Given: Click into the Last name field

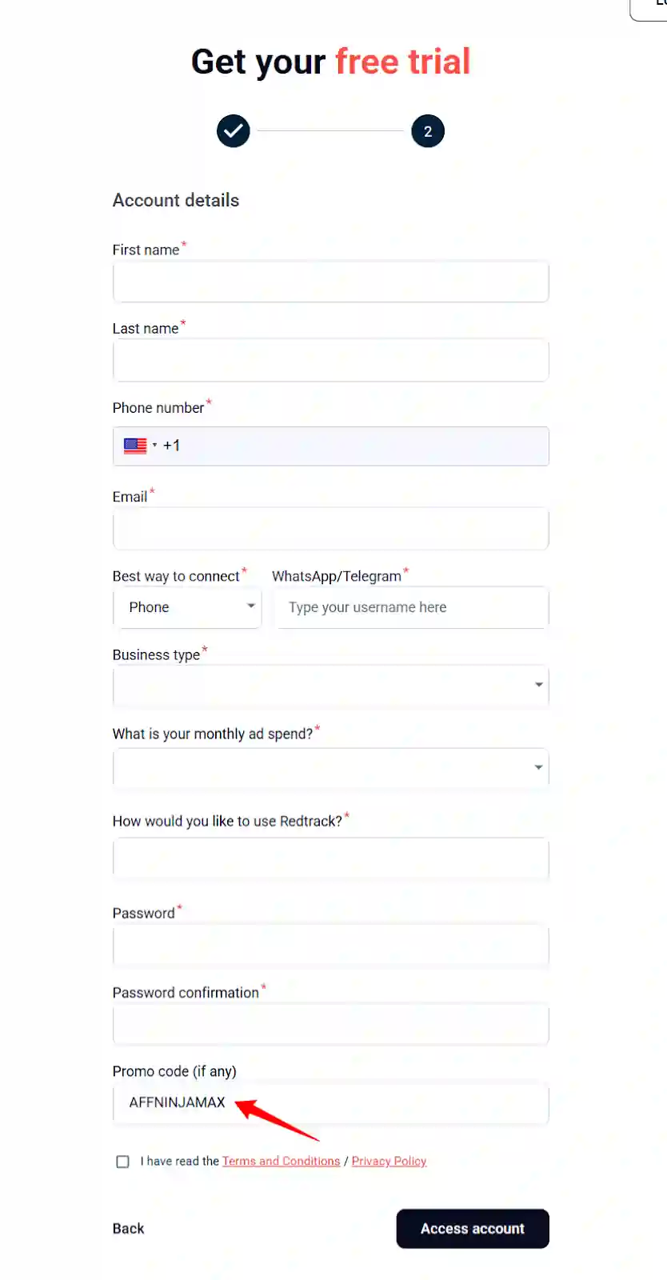Looking at the screenshot, I should (330, 360).
